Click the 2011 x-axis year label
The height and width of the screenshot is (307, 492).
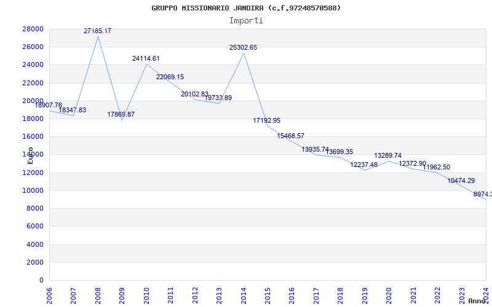click(171, 295)
